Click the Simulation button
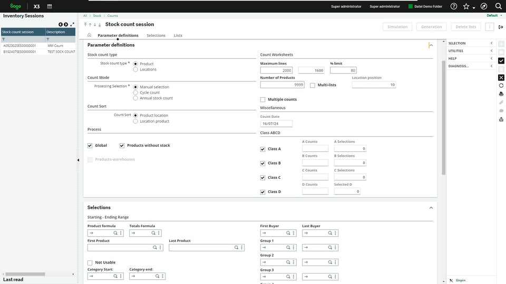 pos(397,27)
